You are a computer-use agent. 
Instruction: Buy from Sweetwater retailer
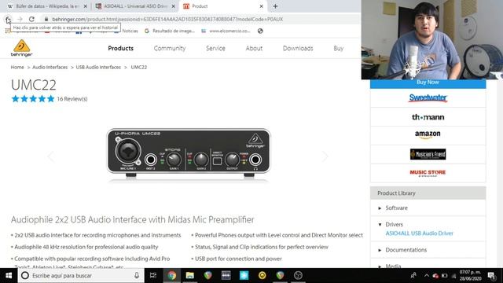(428, 97)
